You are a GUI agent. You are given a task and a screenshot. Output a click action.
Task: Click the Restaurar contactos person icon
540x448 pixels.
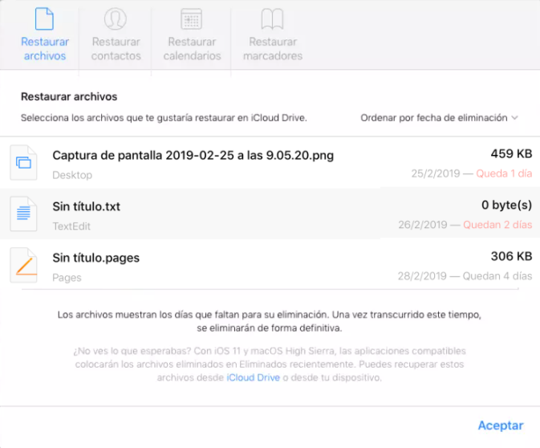[116, 19]
